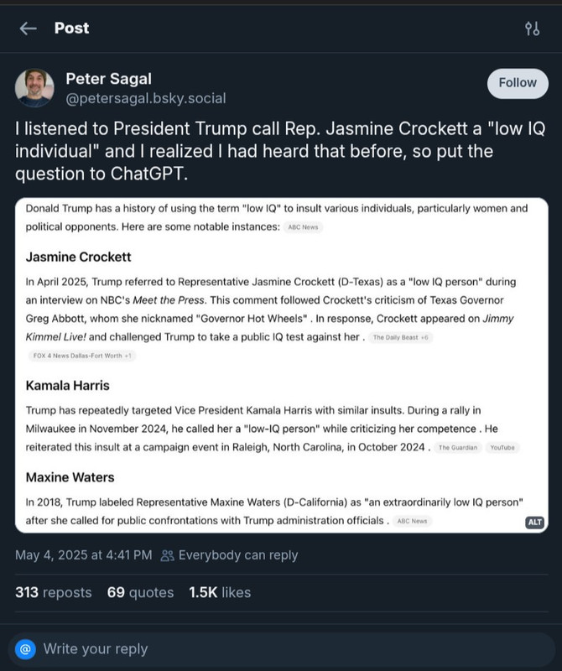This screenshot has height=671, width=562.
Task: Go back using the left arrow
Action: pyautogui.click(x=29, y=29)
